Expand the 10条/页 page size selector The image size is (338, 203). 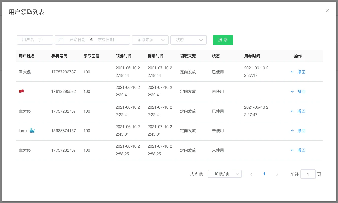(x=224, y=174)
